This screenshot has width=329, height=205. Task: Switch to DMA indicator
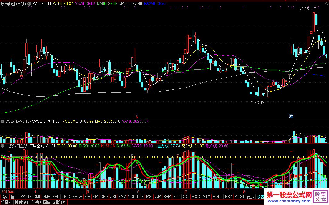click(x=46, y=197)
